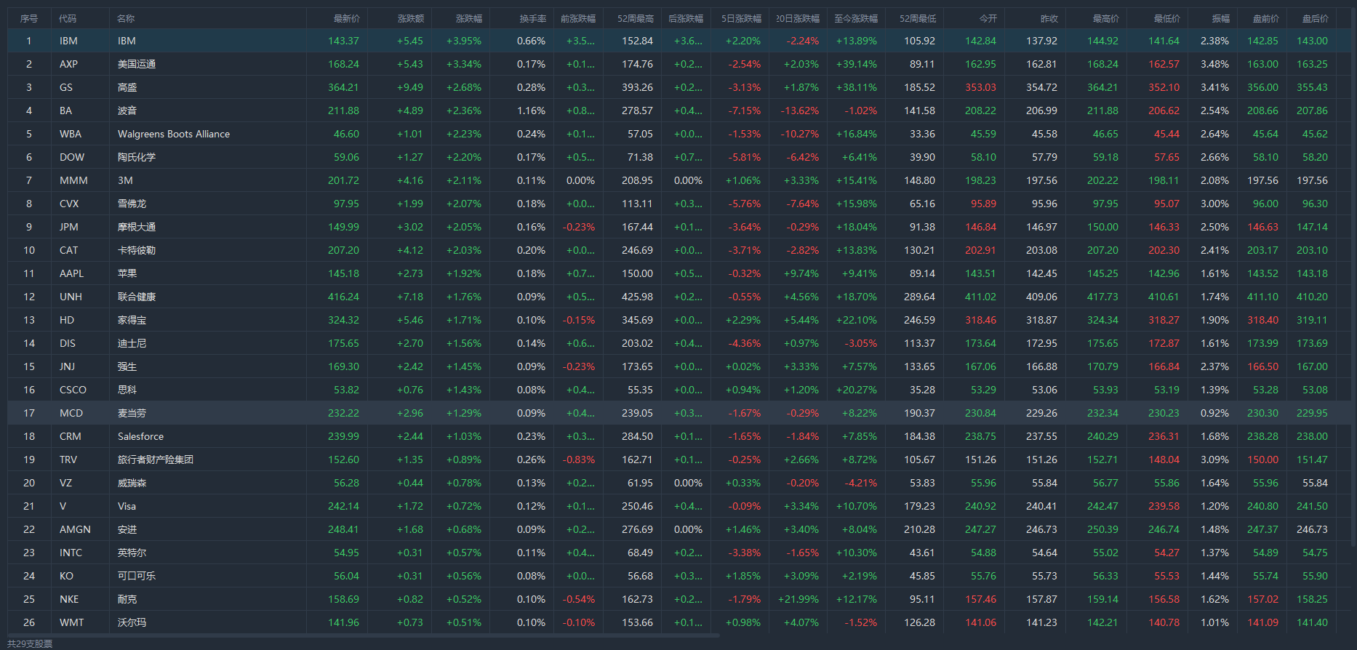The height and width of the screenshot is (650, 1357).
Task: Click the 前涨跌幅 column header
Action: [x=578, y=18]
